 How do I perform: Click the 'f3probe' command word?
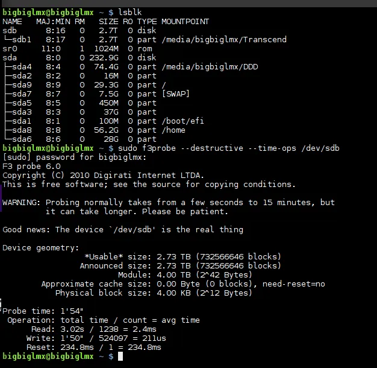159,148
